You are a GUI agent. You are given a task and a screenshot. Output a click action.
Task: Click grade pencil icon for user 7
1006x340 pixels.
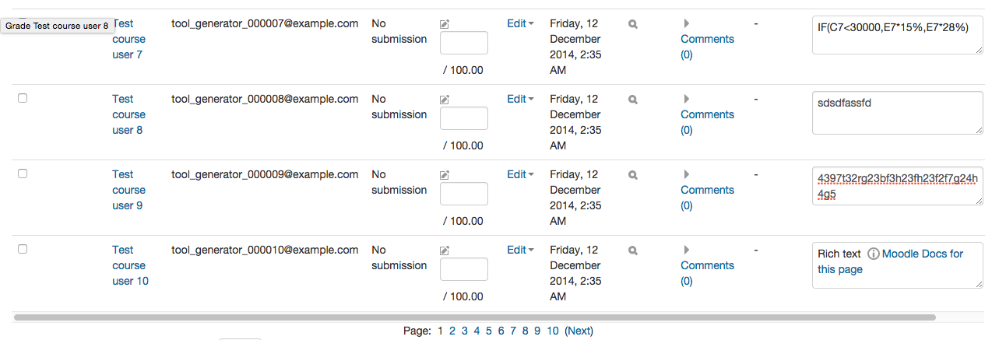point(445,24)
